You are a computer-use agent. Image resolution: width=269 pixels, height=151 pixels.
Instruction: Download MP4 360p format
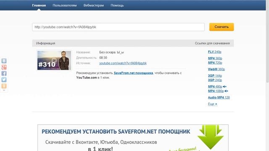tap(215, 58)
